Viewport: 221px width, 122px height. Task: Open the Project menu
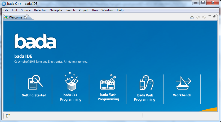click(83, 10)
